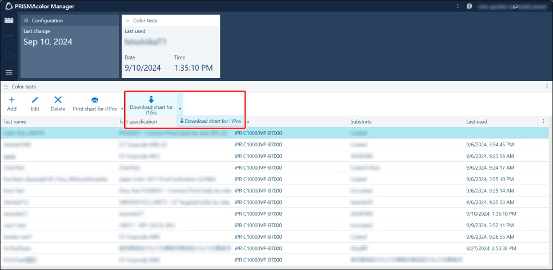The height and width of the screenshot is (270, 553).
Task: Expand the Print chart dropdown arrow
Action: 122,108
